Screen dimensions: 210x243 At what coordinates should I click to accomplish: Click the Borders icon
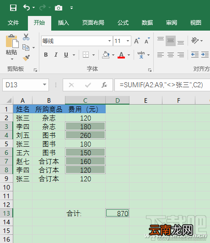86,55
